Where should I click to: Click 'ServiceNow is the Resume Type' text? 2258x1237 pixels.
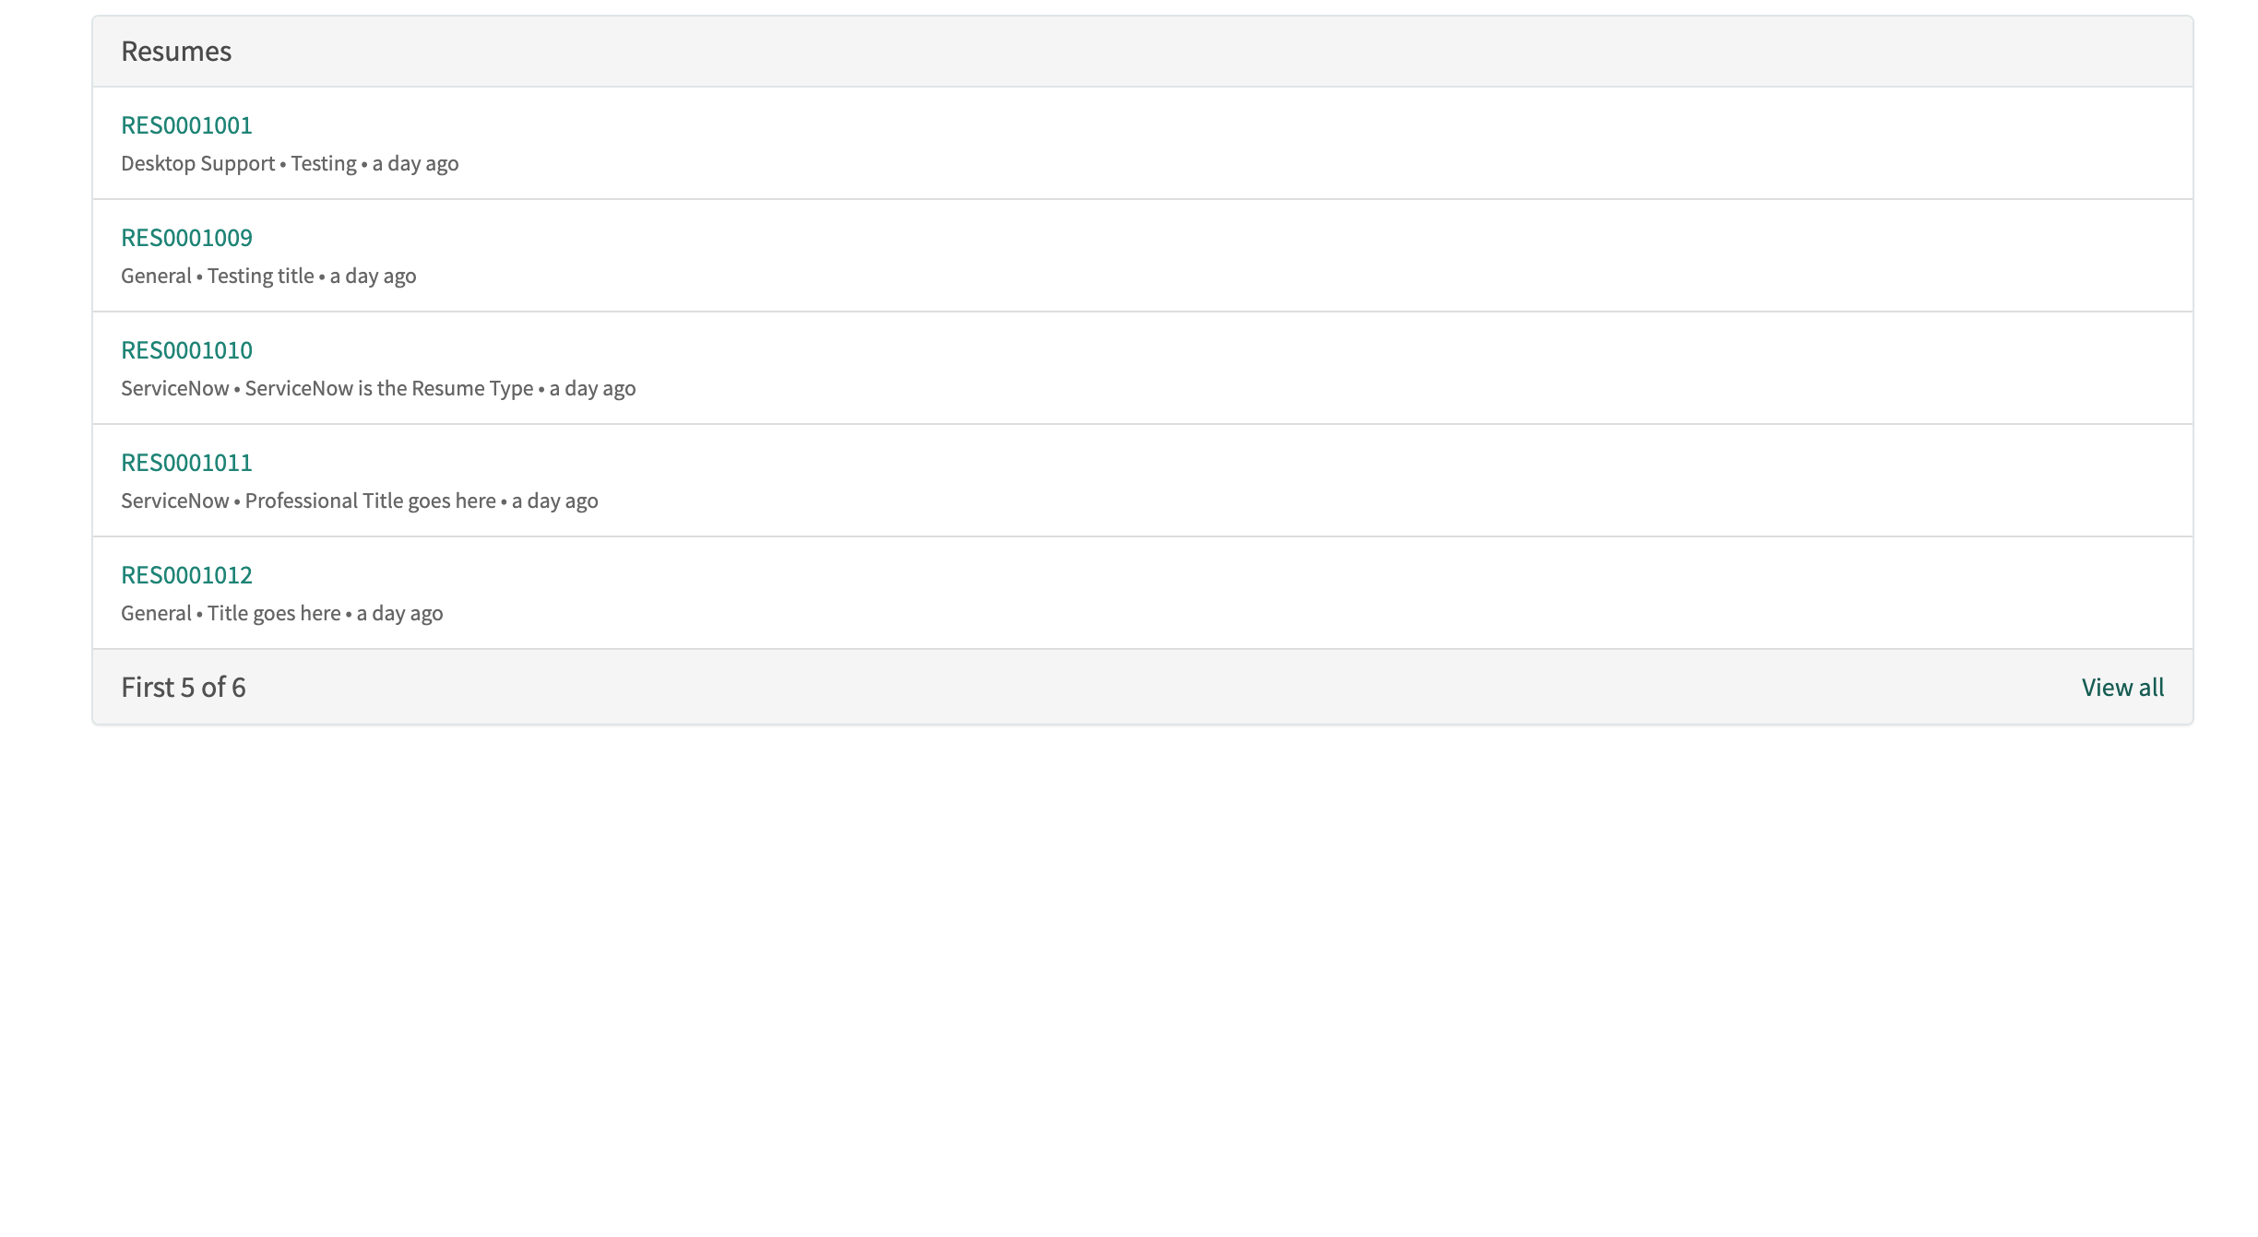tap(389, 388)
